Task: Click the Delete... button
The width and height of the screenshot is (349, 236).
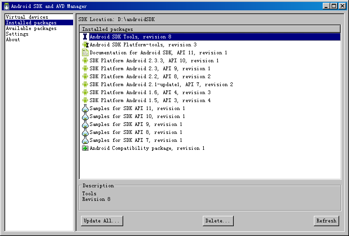Action: [x=218, y=221]
